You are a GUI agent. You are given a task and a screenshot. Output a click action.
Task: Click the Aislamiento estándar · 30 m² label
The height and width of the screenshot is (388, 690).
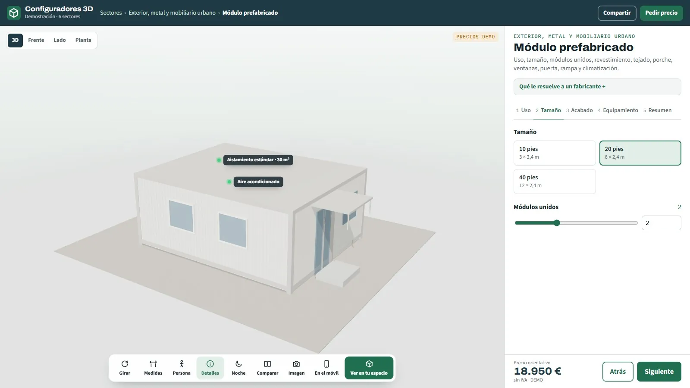click(x=258, y=160)
